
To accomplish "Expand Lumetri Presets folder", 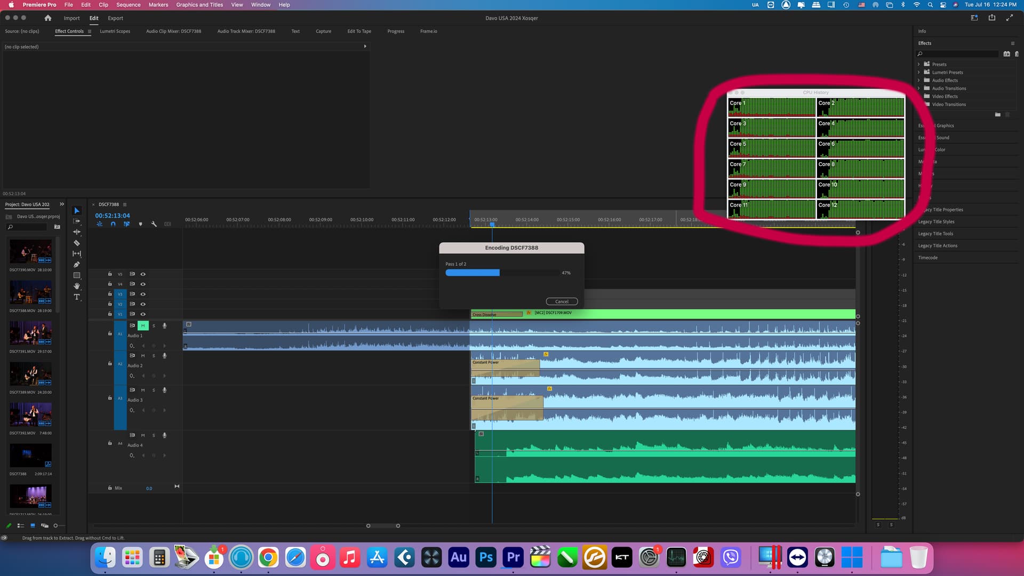I will (x=918, y=72).
